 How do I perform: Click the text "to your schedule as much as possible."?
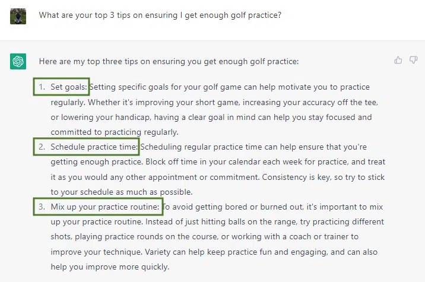(x=122, y=192)
